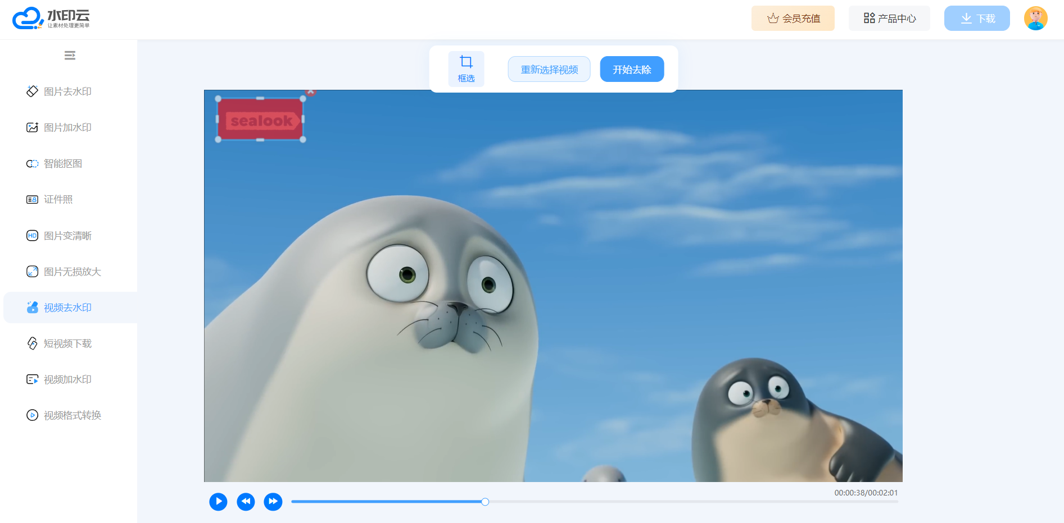Viewport: 1064px width, 523px height.
Task: Select 图片加水印 from the sidebar
Action: (x=67, y=127)
